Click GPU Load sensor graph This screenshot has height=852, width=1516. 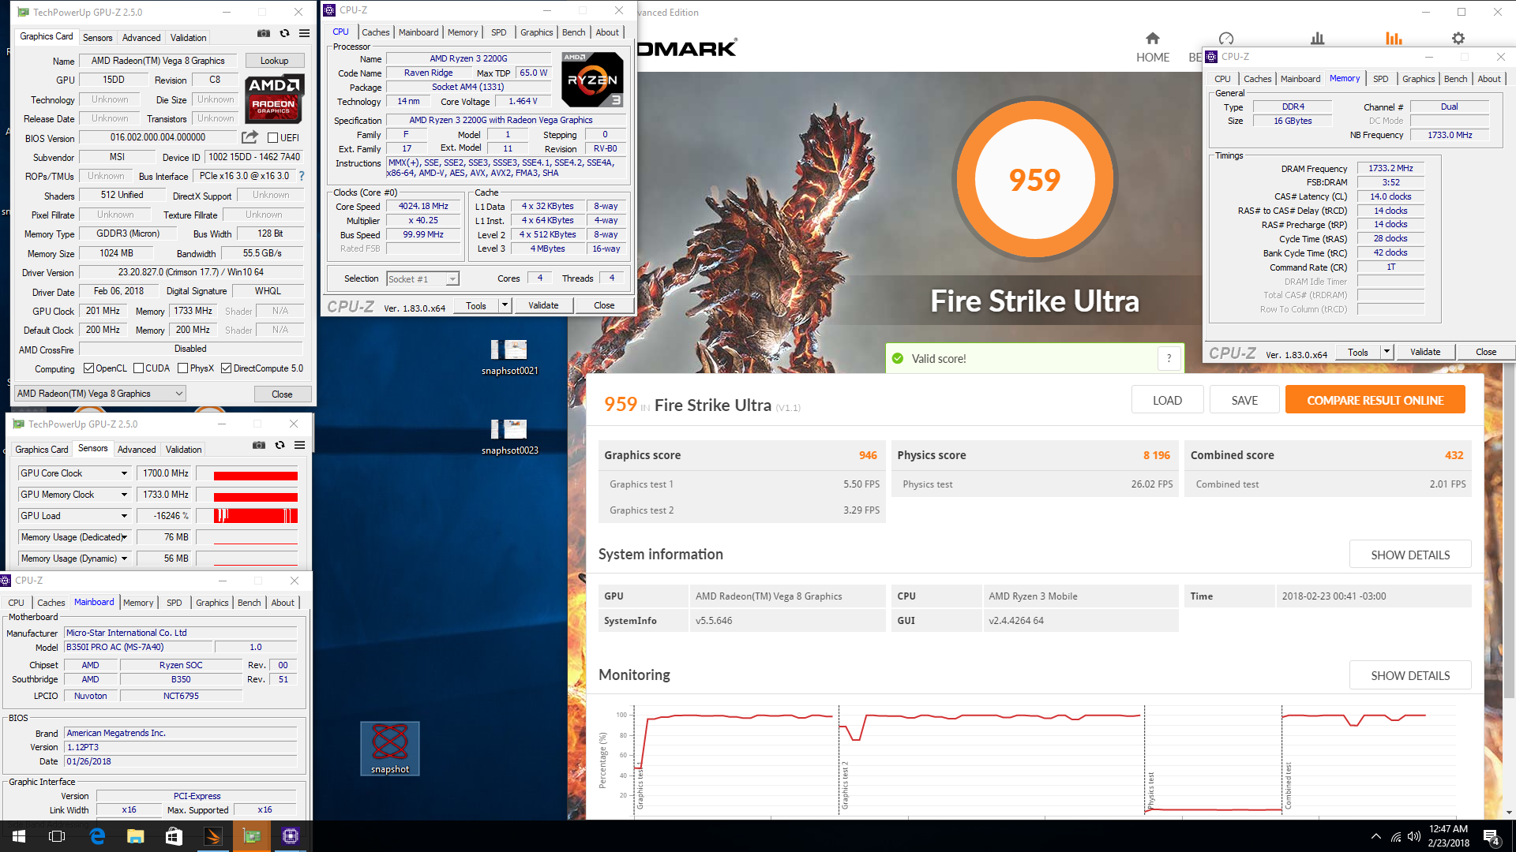(246, 516)
